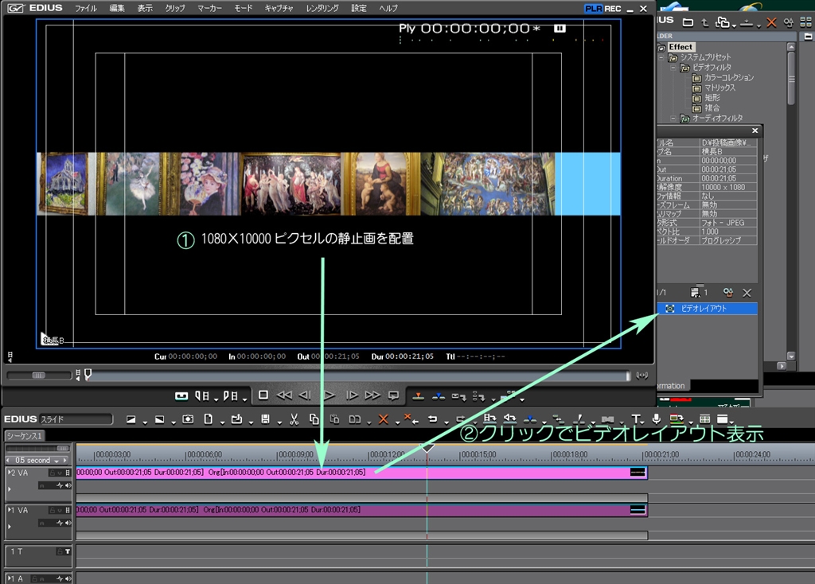Toggle the lock on the 2 VA track

click(52, 473)
